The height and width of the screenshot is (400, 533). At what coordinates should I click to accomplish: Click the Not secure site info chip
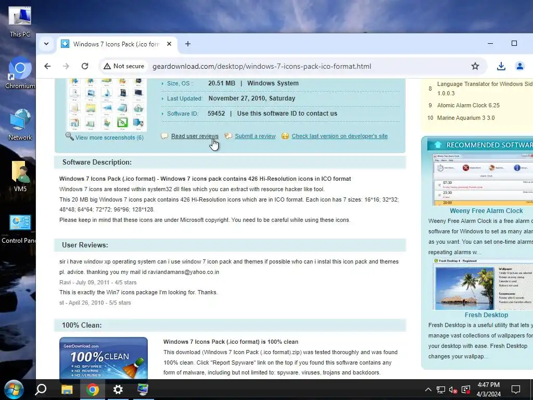(124, 66)
